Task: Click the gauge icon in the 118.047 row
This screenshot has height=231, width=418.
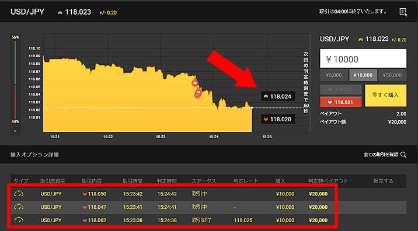Action: coord(19,206)
